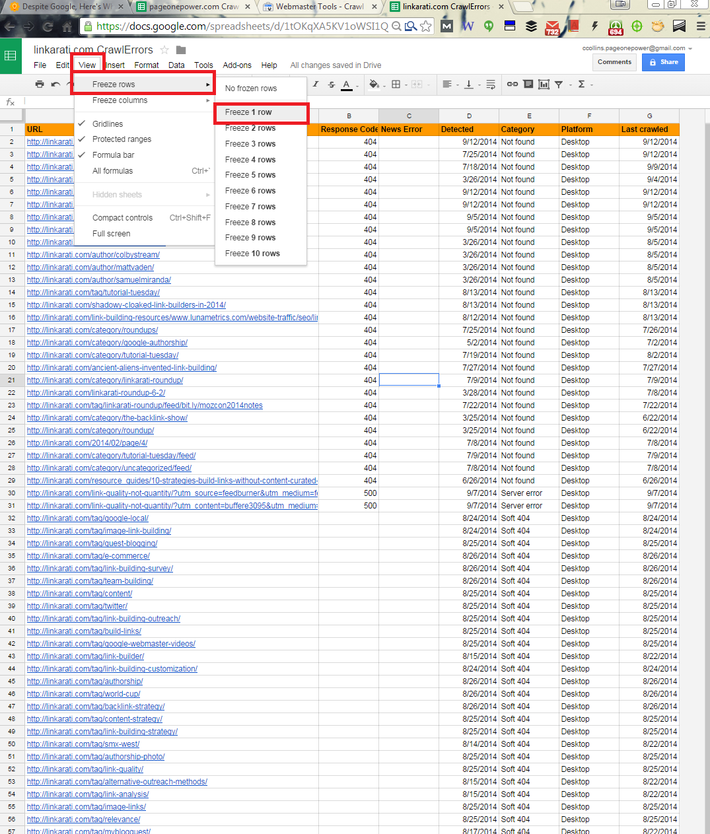This screenshot has height=834, width=710.
Task: Toggle Gridlines in the View menu
Action: point(109,123)
